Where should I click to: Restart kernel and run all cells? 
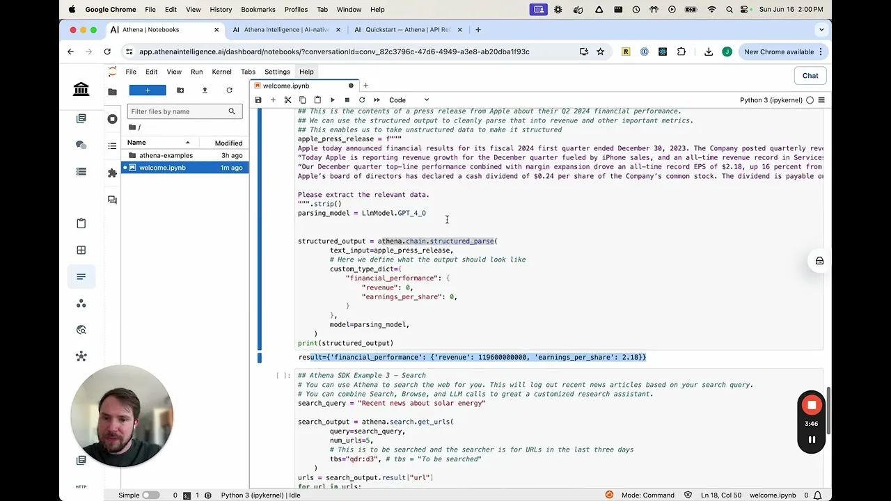(x=377, y=100)
